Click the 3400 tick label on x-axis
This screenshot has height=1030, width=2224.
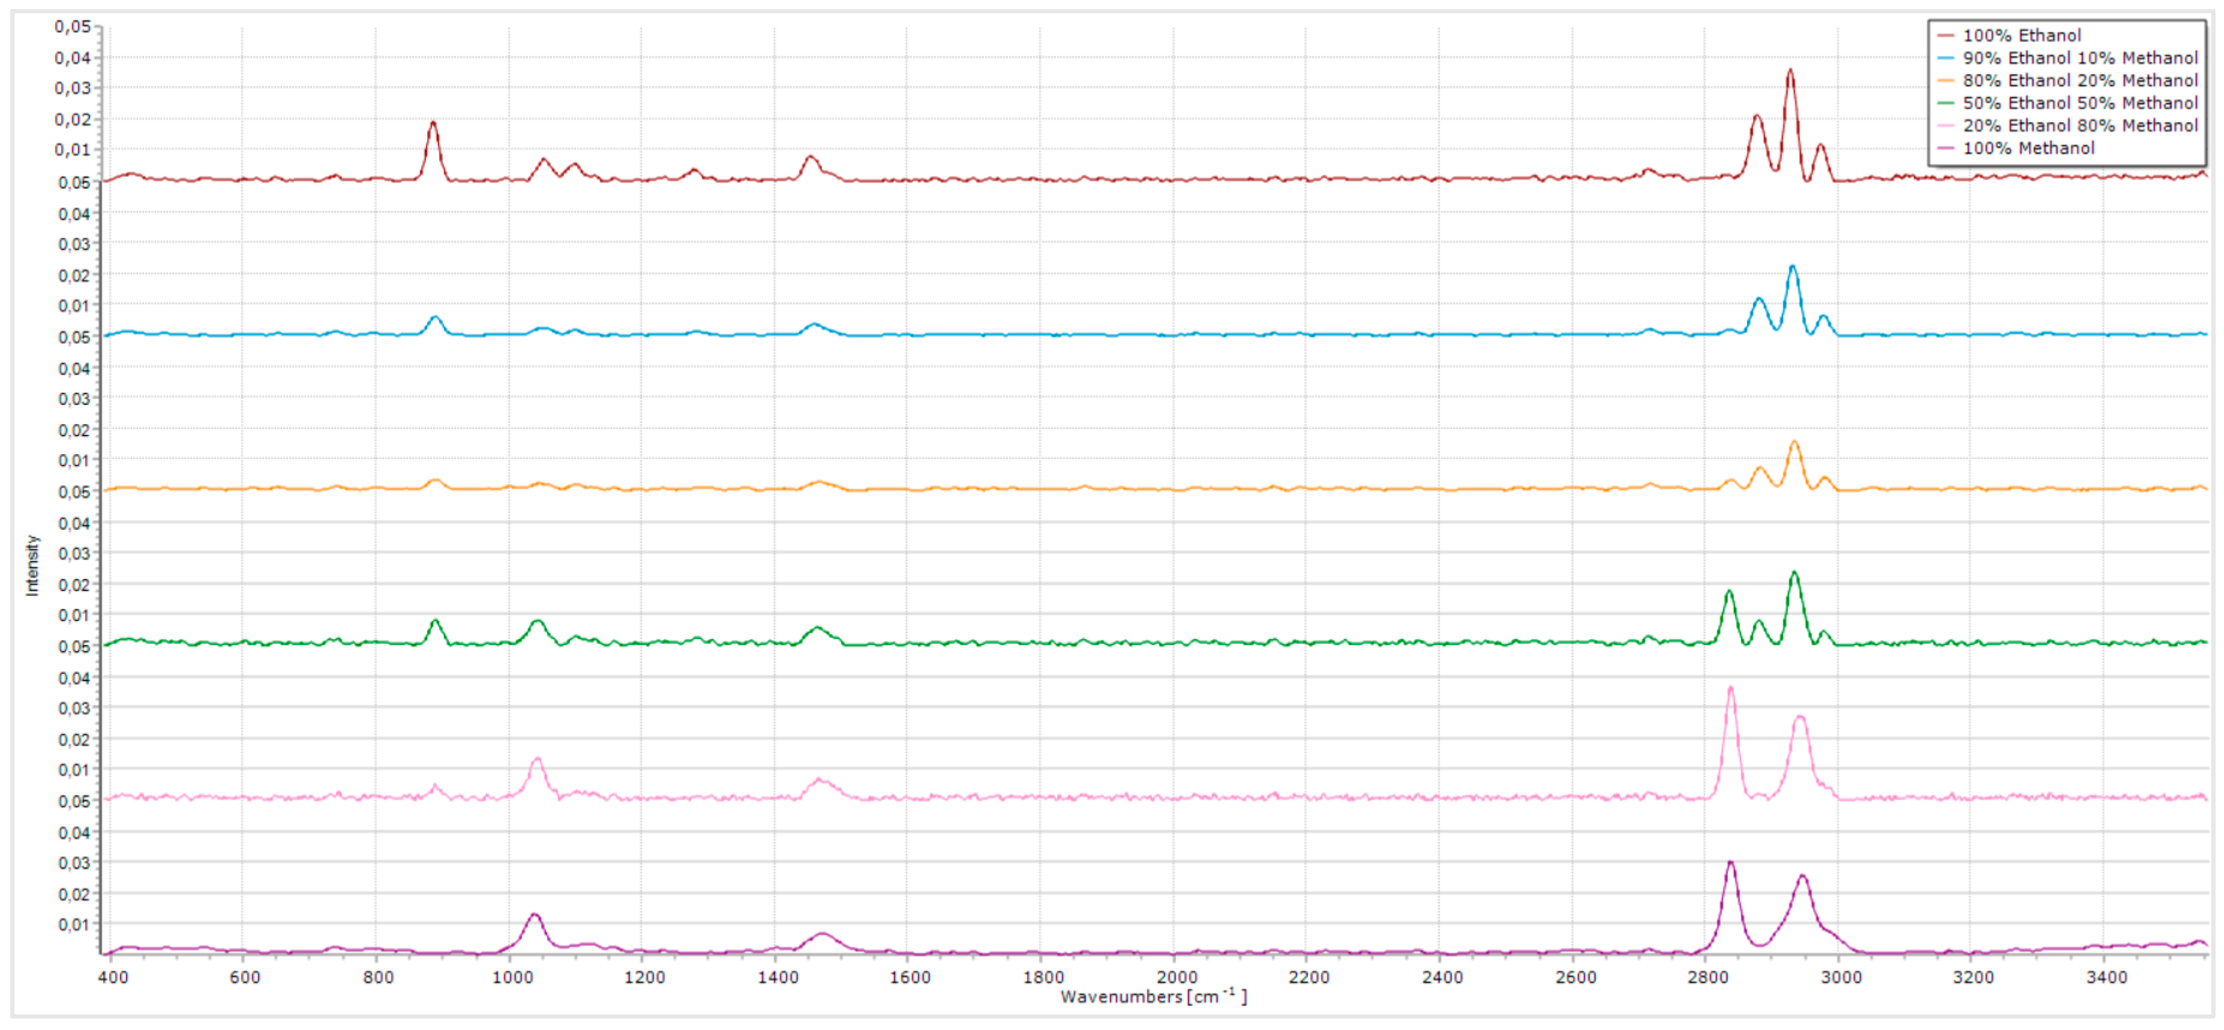tap(2107, 978)
